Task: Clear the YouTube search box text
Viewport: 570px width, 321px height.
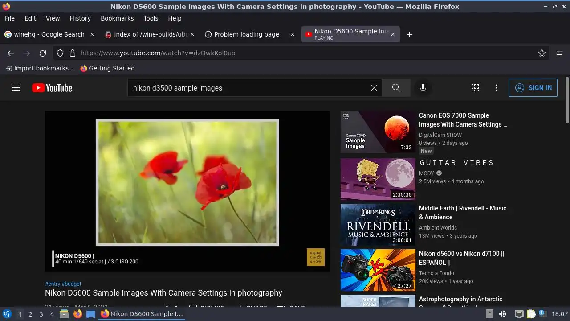Action: tap(374, 88)
